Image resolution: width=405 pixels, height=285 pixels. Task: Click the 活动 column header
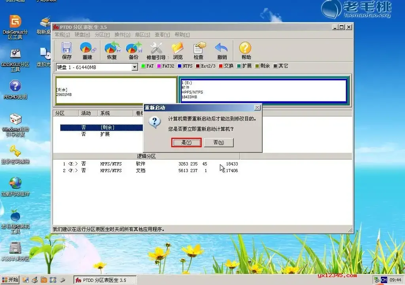[x=88, y=113]
